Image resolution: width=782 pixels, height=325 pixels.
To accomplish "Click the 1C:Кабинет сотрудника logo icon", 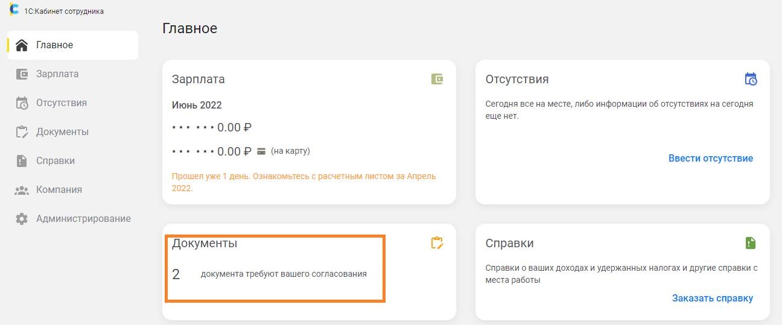I will (14, 10).
